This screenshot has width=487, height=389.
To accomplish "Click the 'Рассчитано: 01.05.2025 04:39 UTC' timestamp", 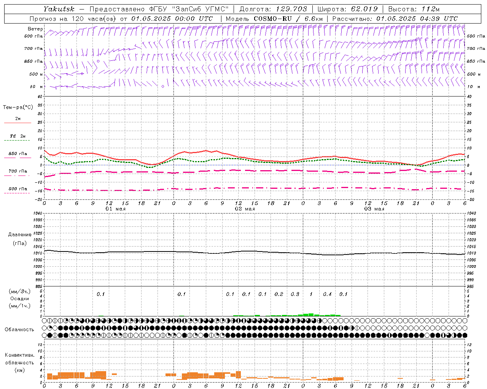I will pyautogui.click(x=395, y=19).
